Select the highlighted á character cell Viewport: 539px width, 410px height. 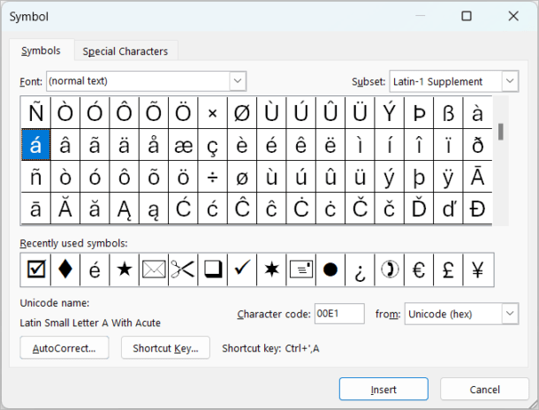(x=35, y=145)
